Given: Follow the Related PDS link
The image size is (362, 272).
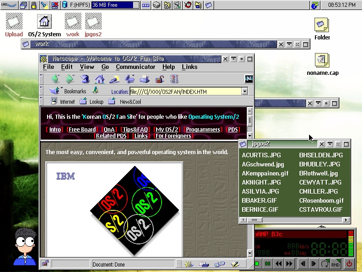Looking at the screenshot, I should click(x=111, y=136).
